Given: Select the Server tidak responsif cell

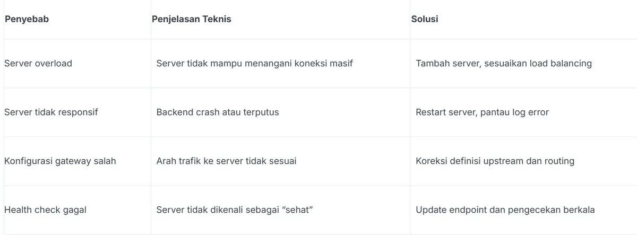Looking at the screenshot, I should click(x=77, y=112).
